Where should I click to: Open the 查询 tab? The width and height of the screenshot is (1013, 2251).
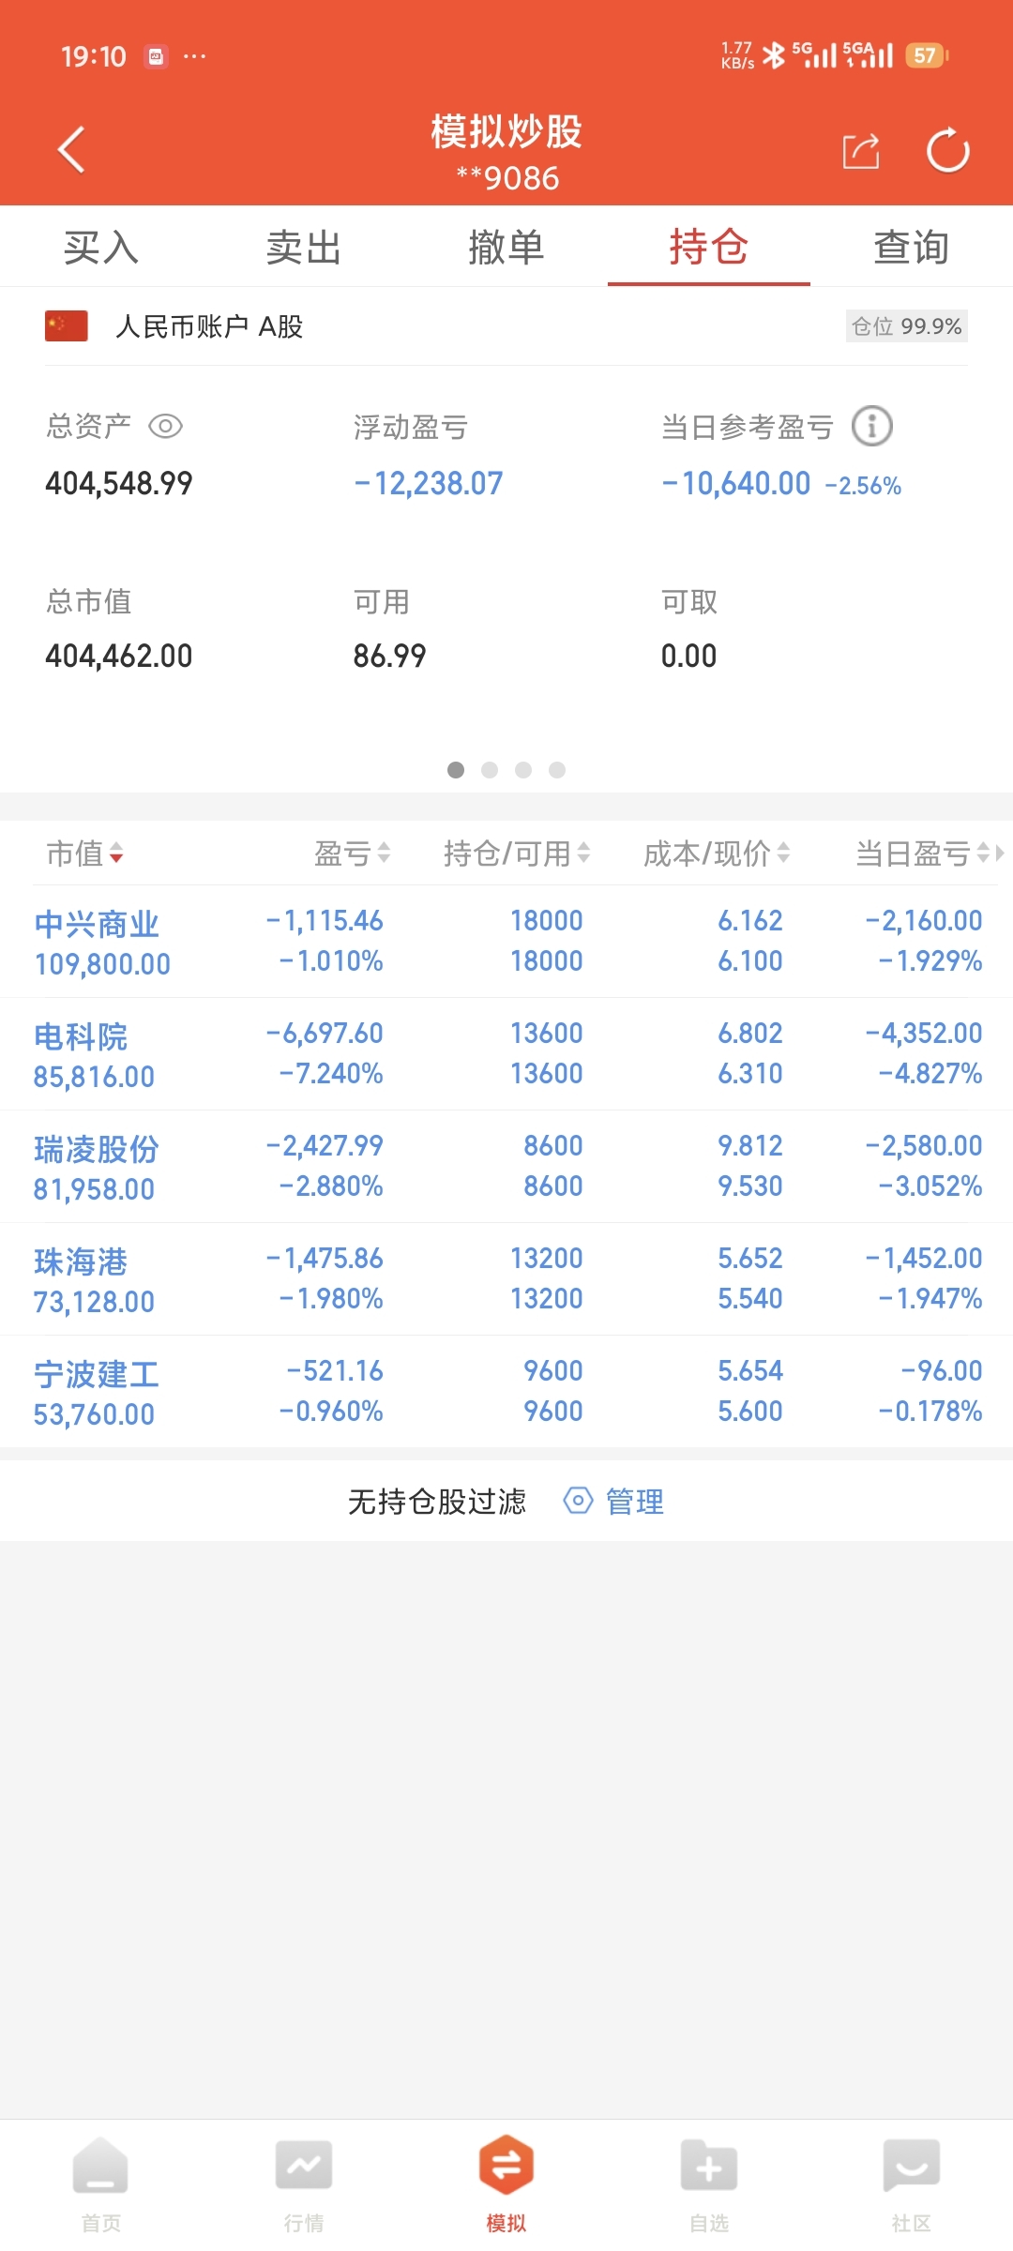click(x=912, y=248)
